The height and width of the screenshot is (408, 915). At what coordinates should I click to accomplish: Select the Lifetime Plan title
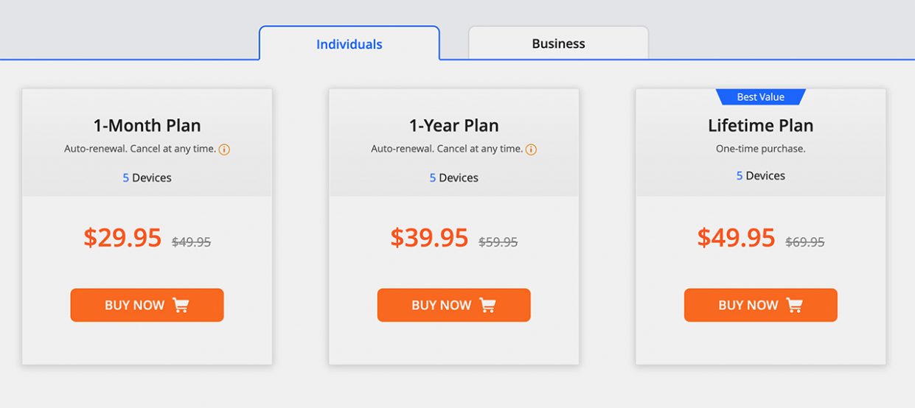point(760,125)
